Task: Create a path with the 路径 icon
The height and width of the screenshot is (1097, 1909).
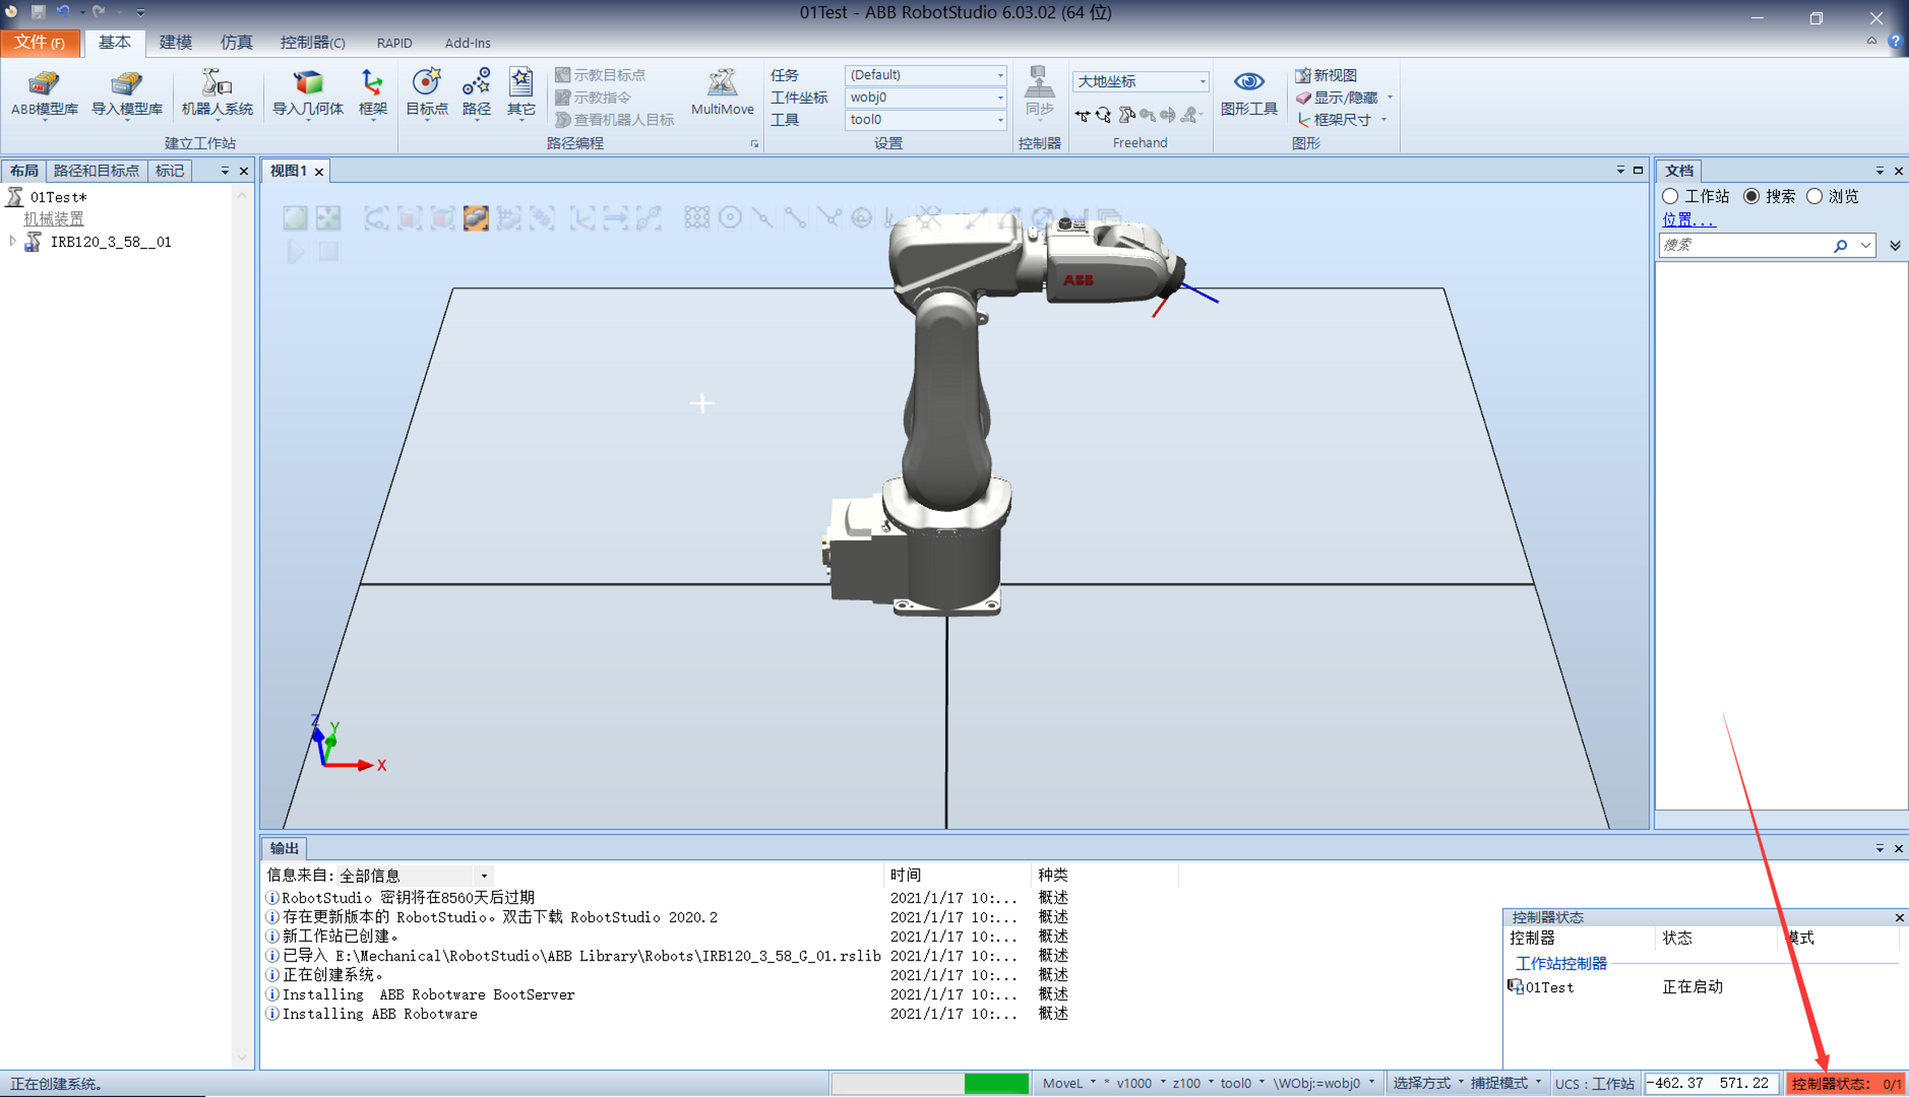Action: coord(476,92)
